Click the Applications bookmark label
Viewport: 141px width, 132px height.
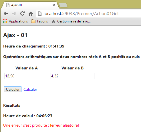click(x=18, y=21)
